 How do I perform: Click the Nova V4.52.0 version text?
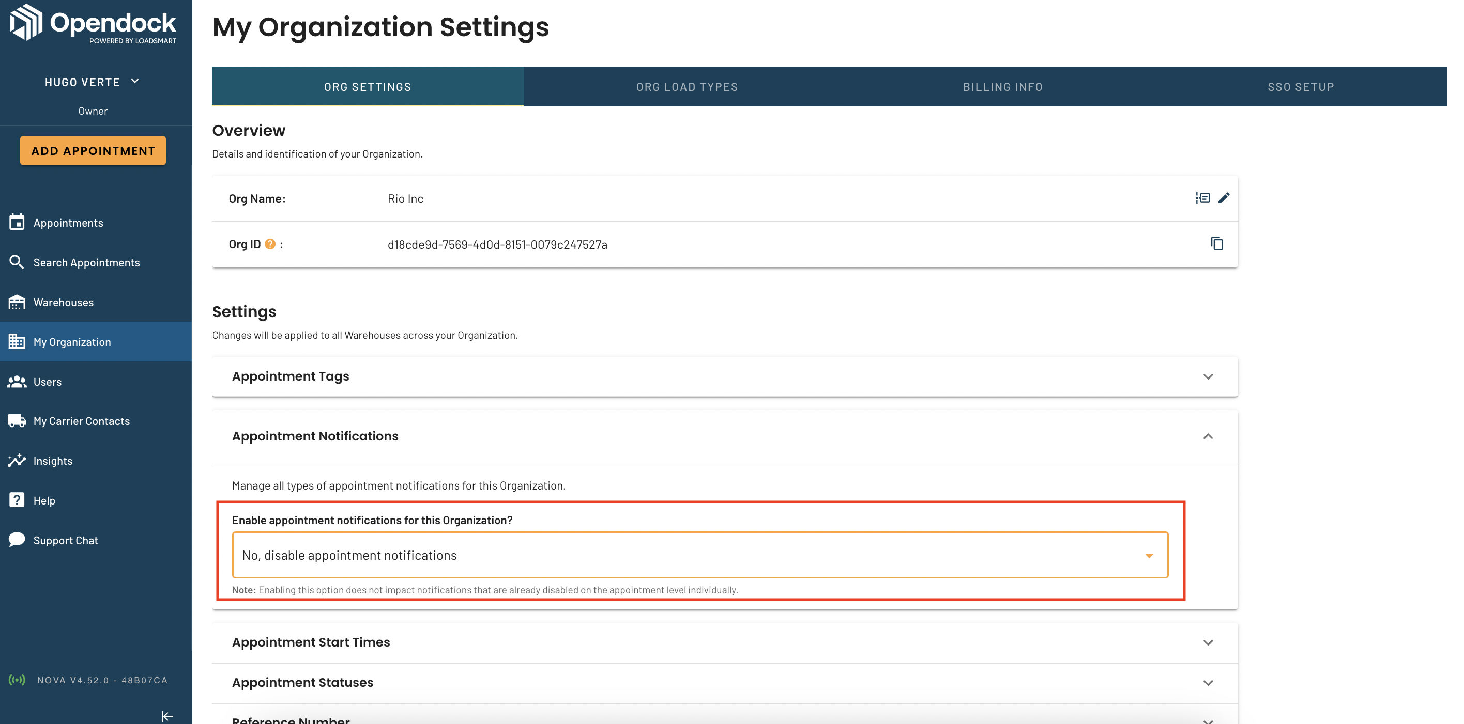pyautogui.click(x=102, y=680)
